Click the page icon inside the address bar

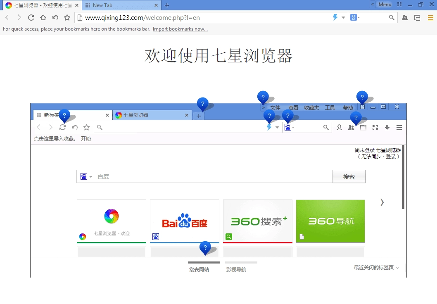(x=80, y=18)
